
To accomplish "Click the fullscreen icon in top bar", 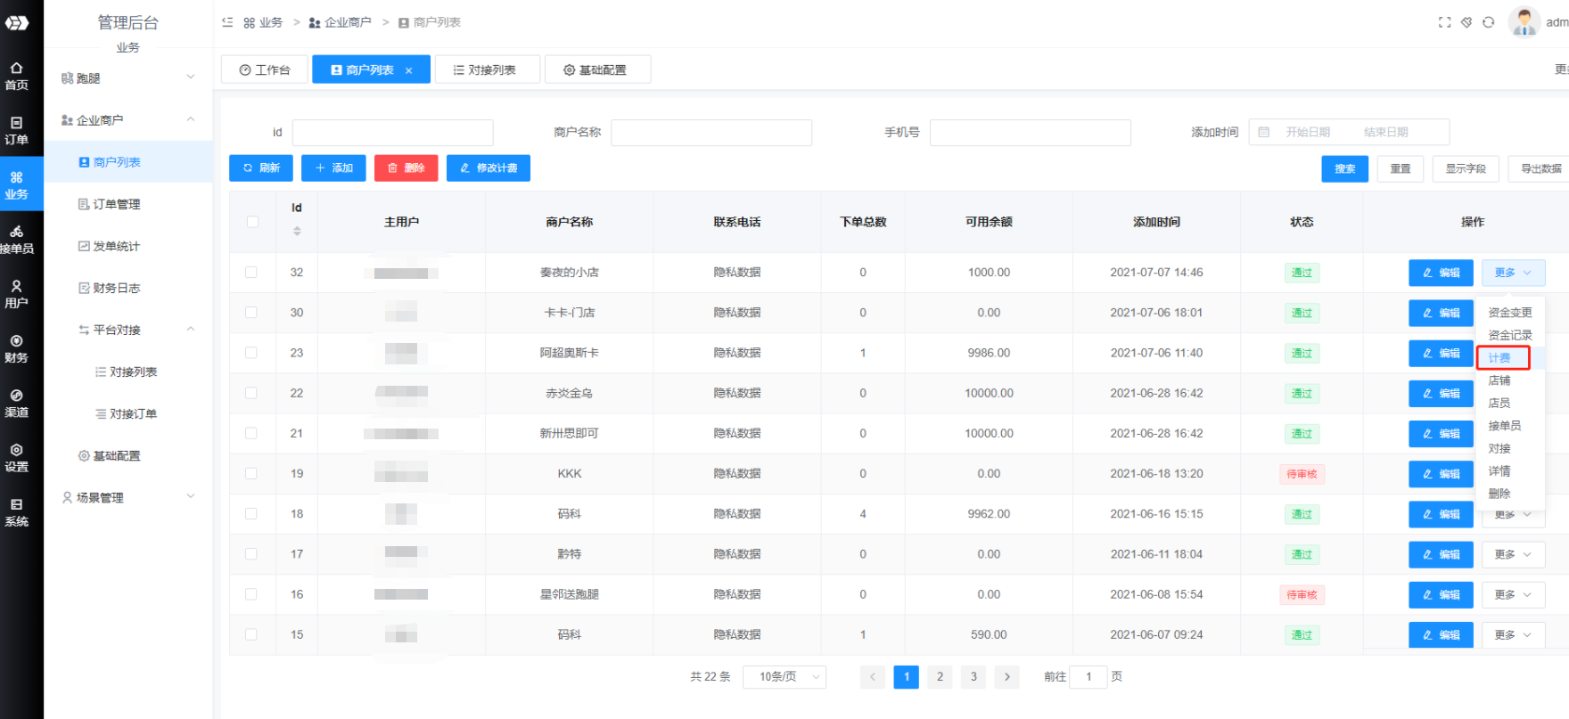I will tap(1444, 22).
